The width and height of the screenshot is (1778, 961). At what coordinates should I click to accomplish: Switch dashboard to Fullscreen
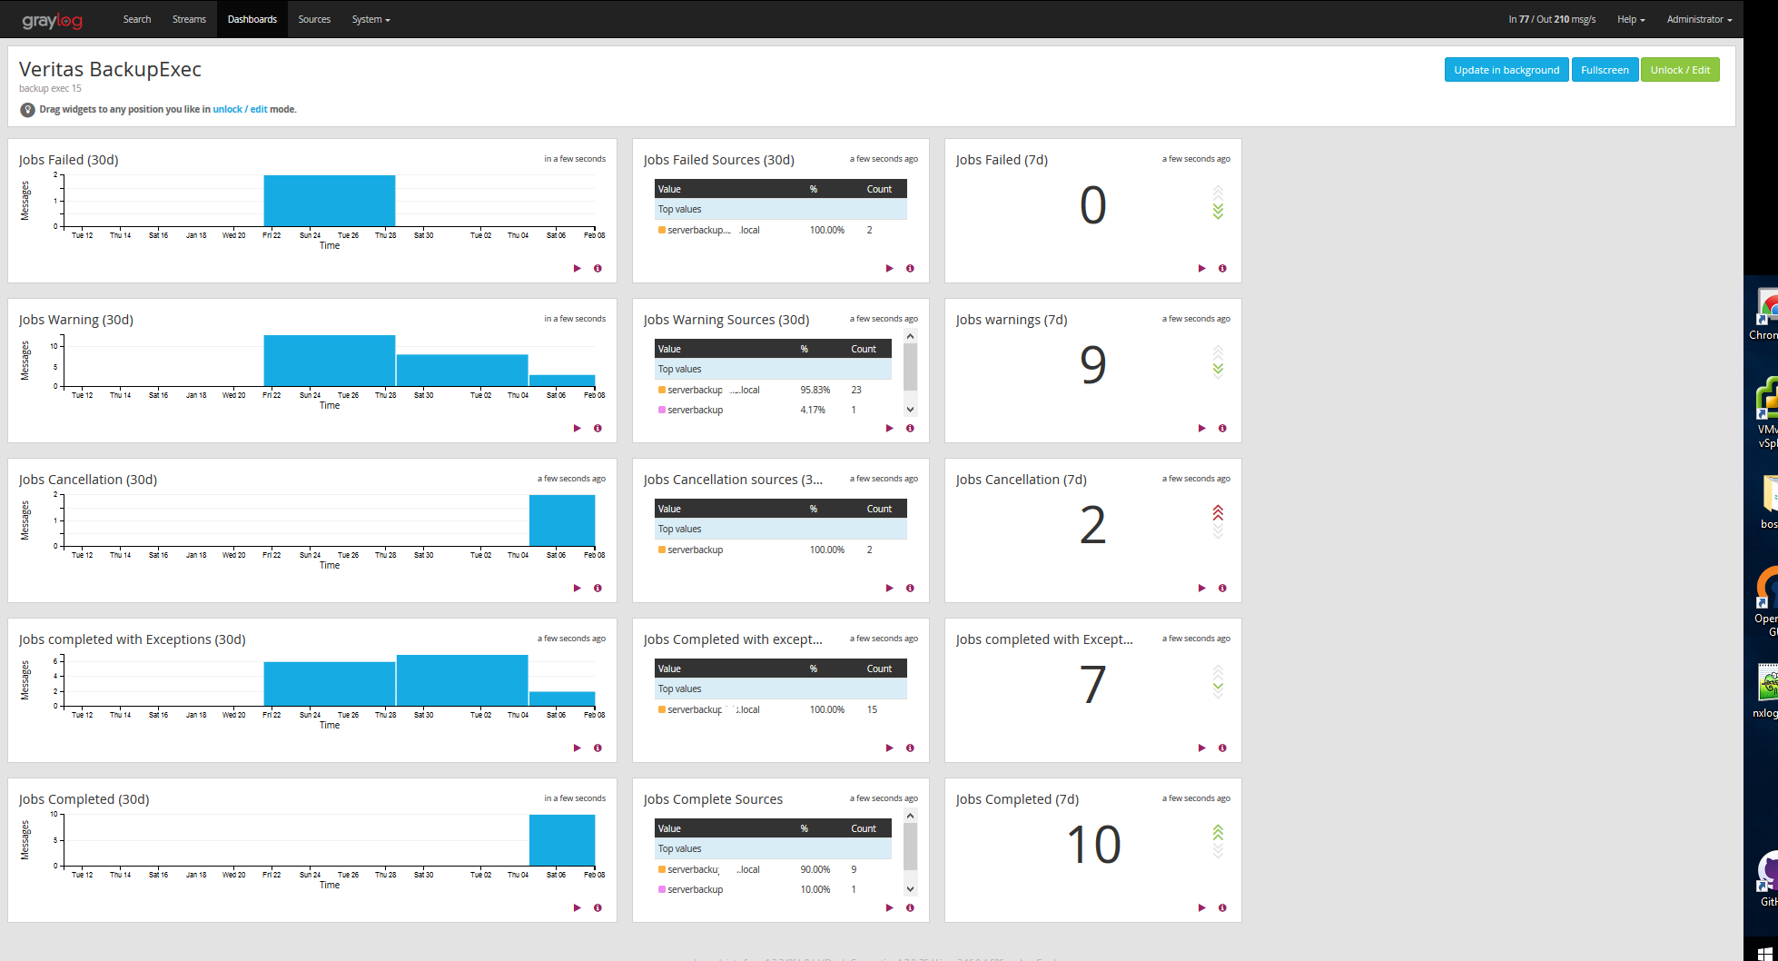pos(1605,70)
